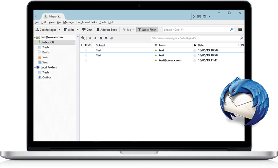The width and height of the screenshot is (278, 168).
Task: Select the account Trash folder
Action: [x=46, y=47]
